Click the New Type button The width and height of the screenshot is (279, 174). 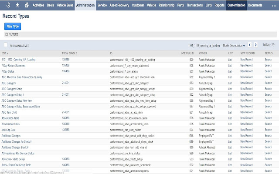click(13, 26)
